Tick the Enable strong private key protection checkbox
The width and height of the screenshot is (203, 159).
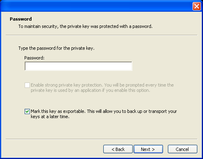pos(27,85)
